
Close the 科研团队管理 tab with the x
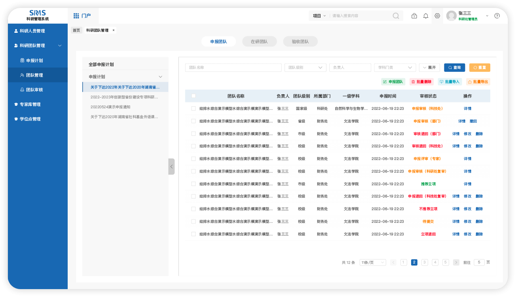[x=114, y=30]
